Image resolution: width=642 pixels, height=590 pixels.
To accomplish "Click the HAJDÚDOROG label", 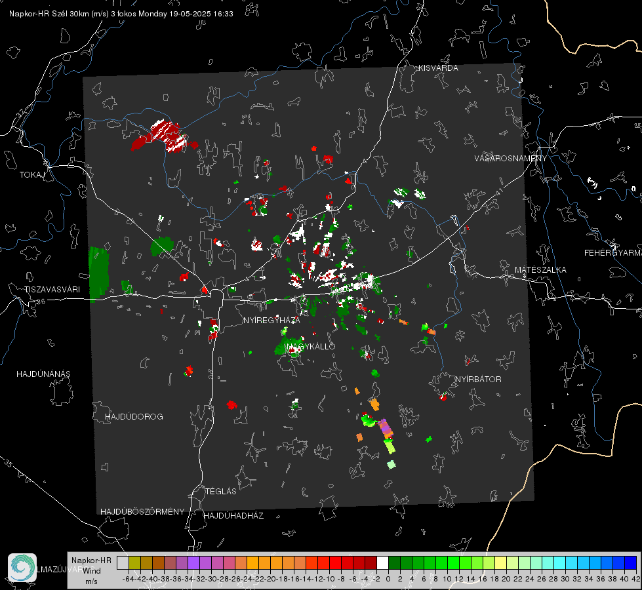I will point(134,417).
